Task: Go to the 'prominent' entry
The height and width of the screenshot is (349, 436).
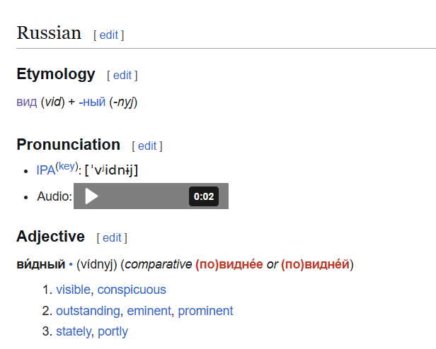Action: 205,311
